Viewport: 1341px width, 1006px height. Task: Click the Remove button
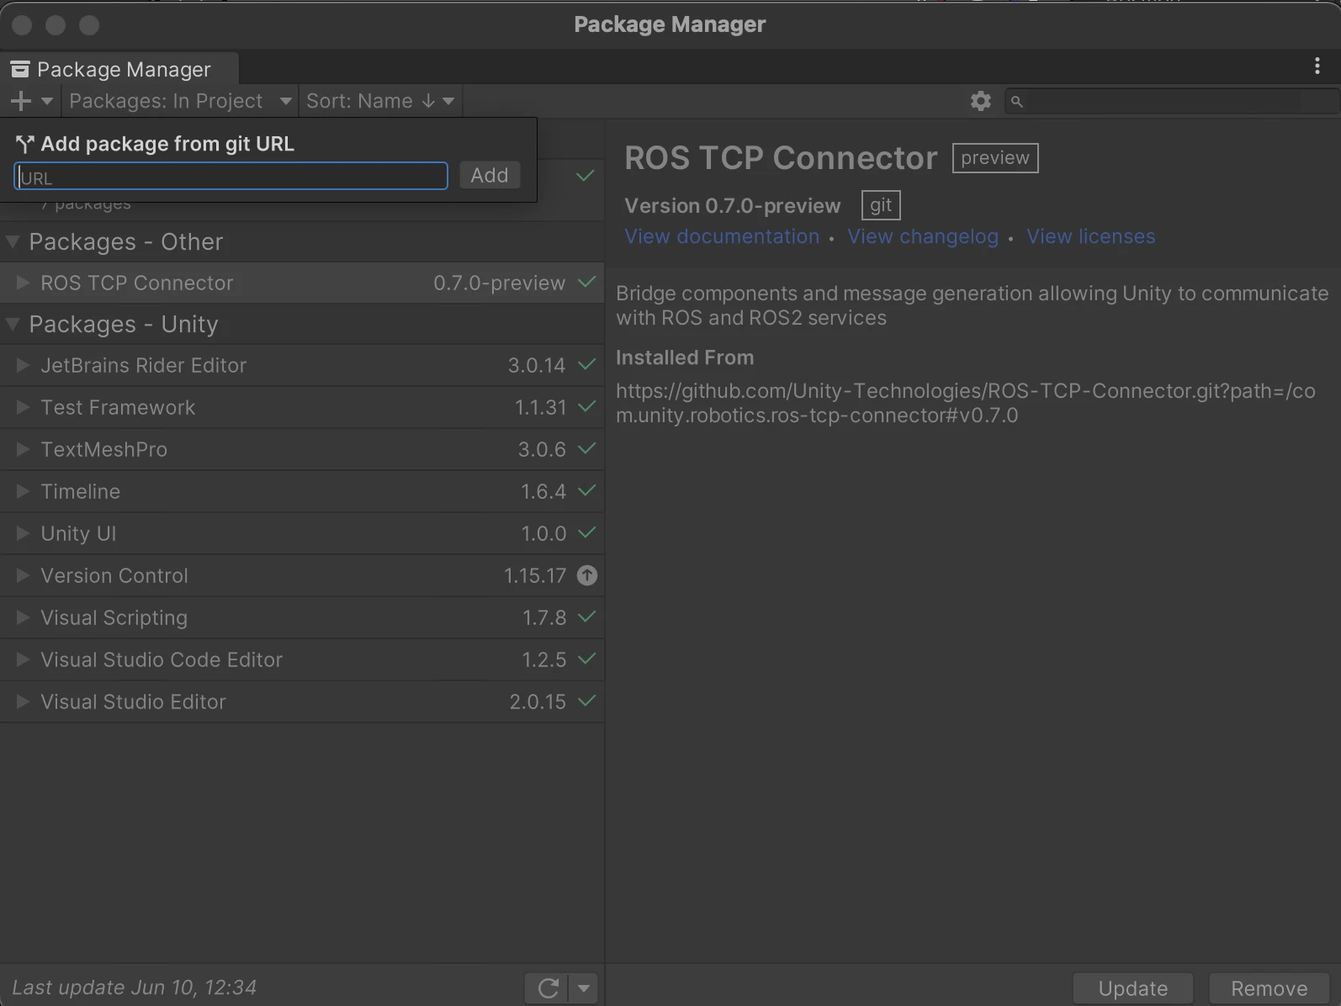point(1269,988)
